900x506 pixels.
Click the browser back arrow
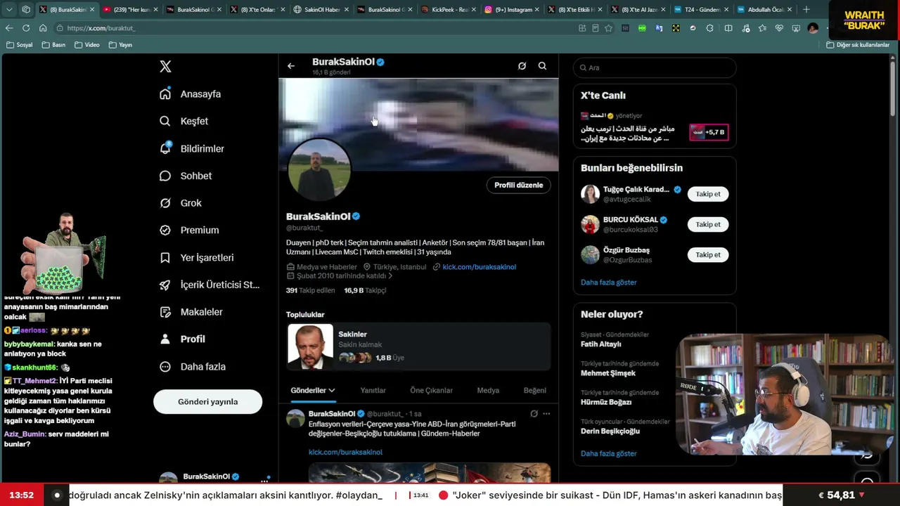pos(9,28)
